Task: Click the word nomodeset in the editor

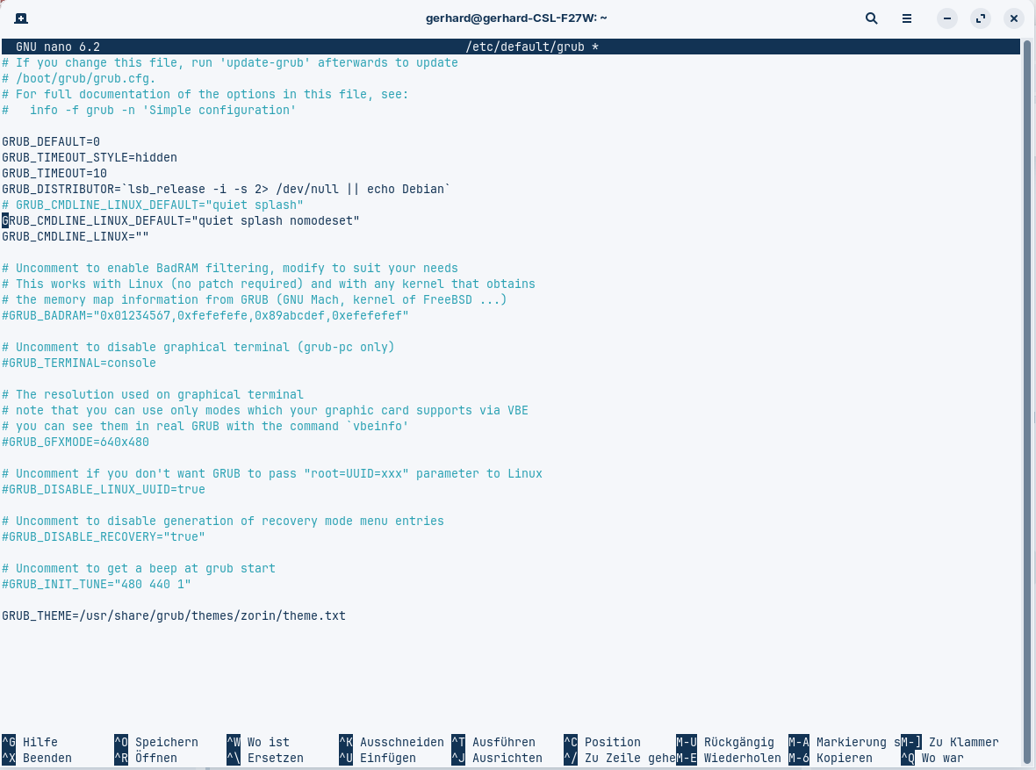Action: point(321,220)
